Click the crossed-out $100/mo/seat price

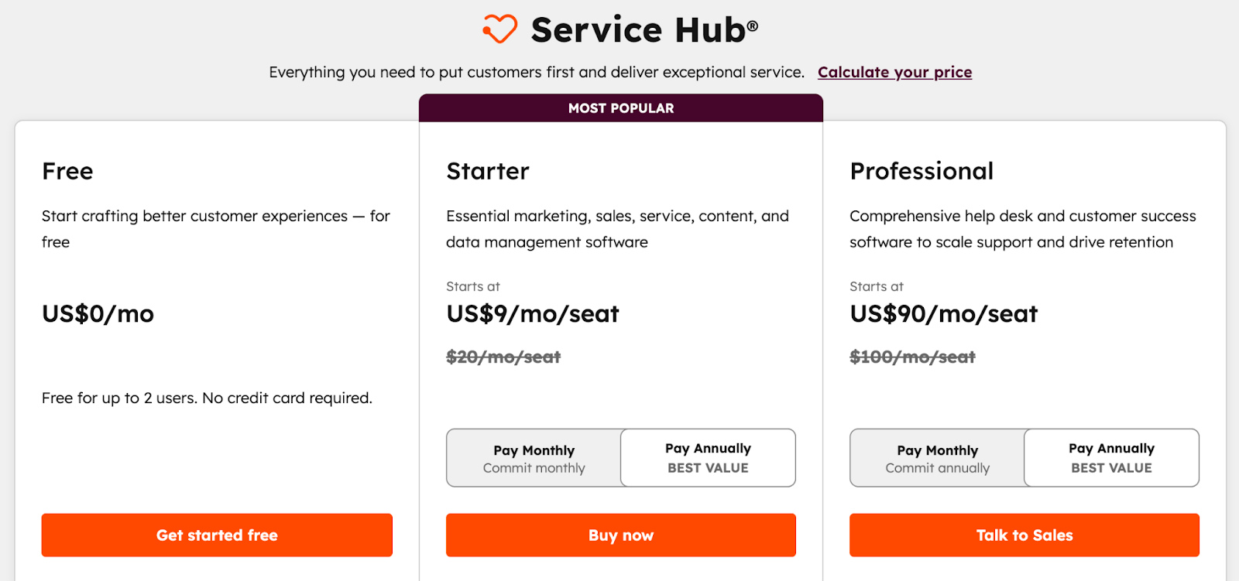coord(912,357)
